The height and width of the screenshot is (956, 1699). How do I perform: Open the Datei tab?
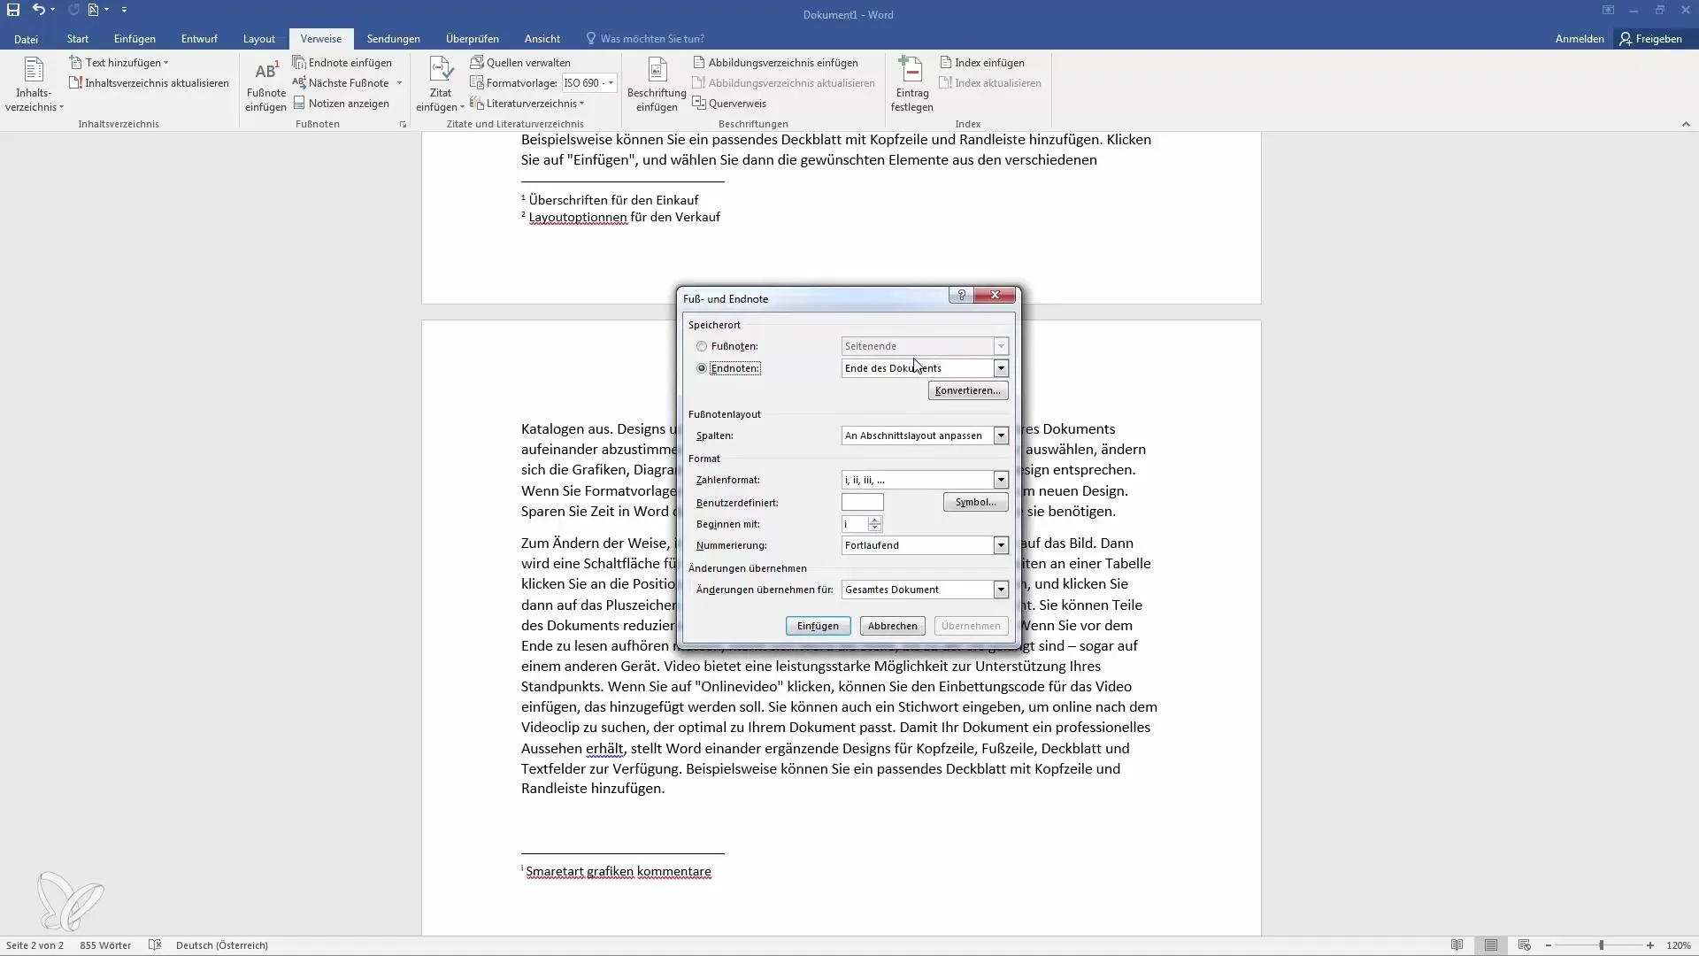[x=26, y=39]
